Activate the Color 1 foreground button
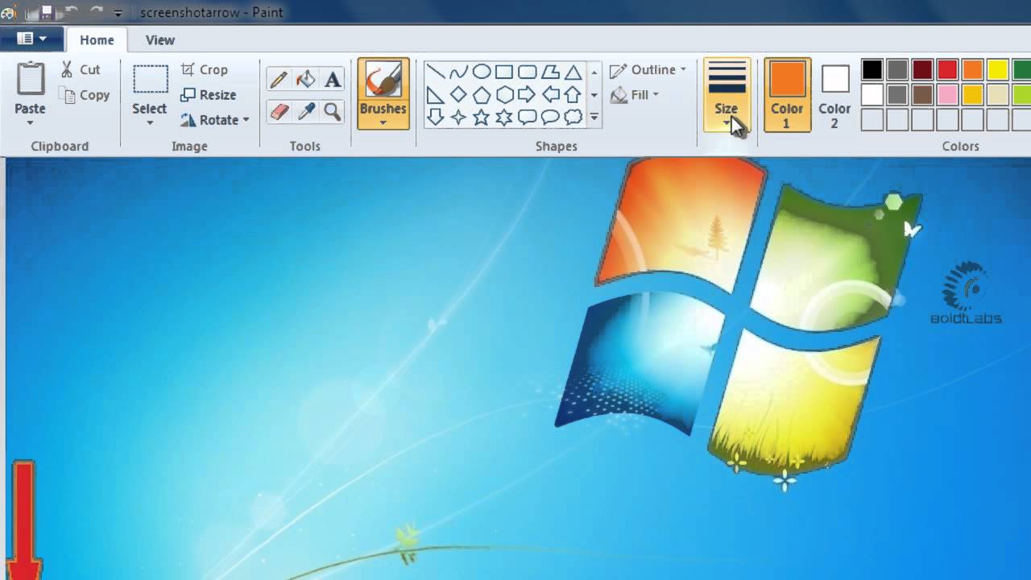This screenshot has width=1031, height=580. (x=787, y=95)
